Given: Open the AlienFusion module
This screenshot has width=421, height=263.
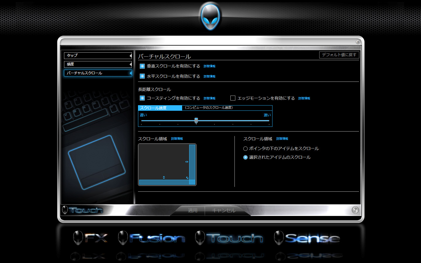Looking at the screenshot, I should tap(151, 238).
